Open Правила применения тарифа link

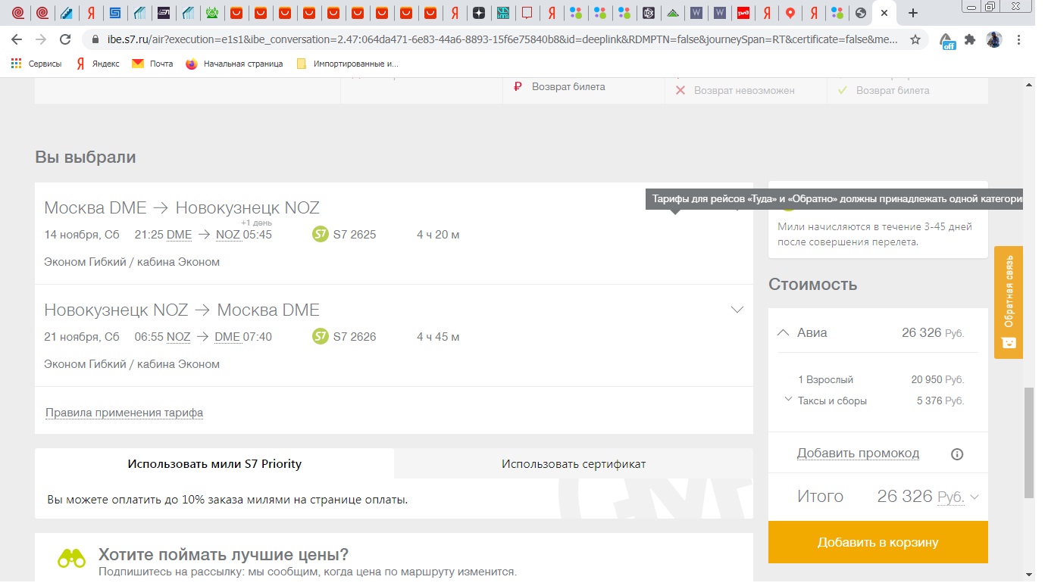tap(124, 413)
